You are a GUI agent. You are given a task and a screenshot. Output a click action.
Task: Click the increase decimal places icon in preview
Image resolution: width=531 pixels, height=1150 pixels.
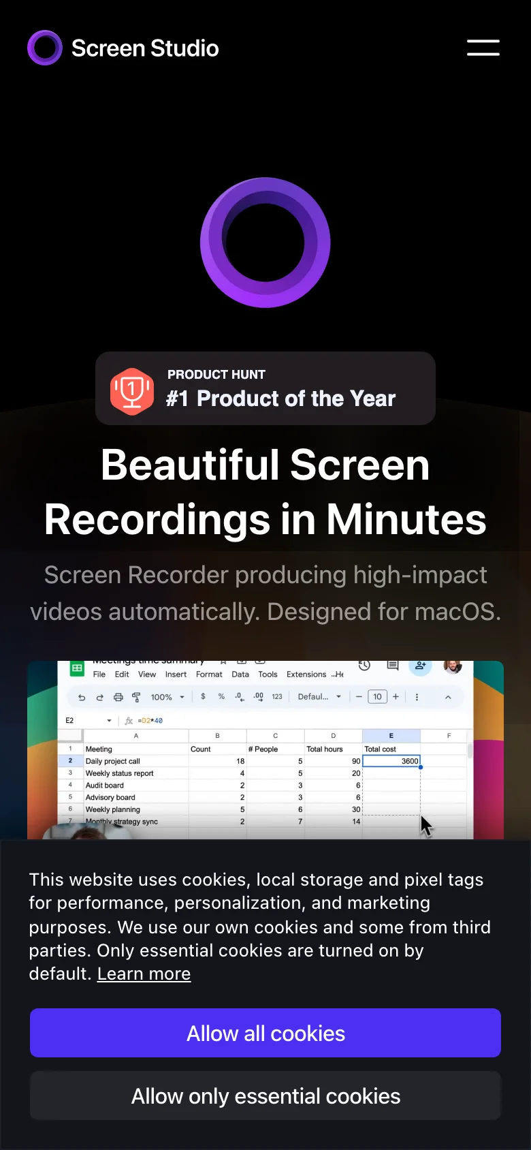pos(259,696)
